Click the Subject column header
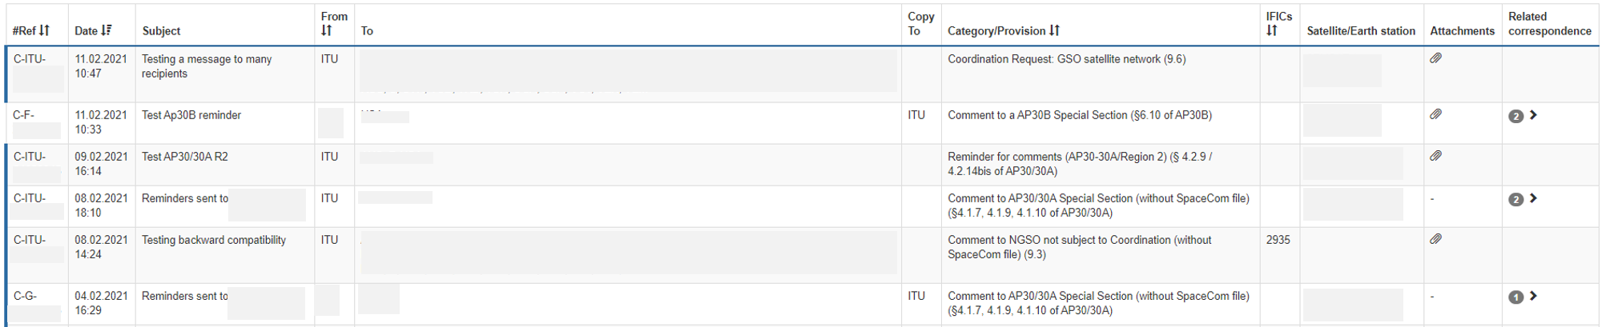 coord(161,30)
